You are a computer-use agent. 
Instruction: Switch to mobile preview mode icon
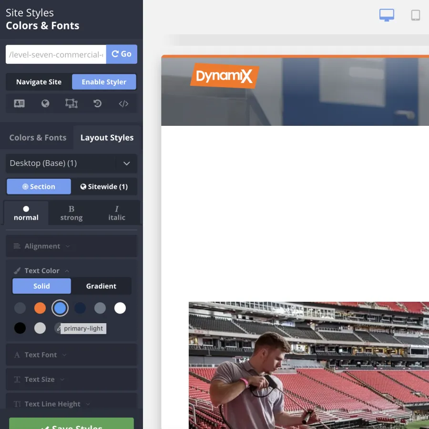coord(415,15)
